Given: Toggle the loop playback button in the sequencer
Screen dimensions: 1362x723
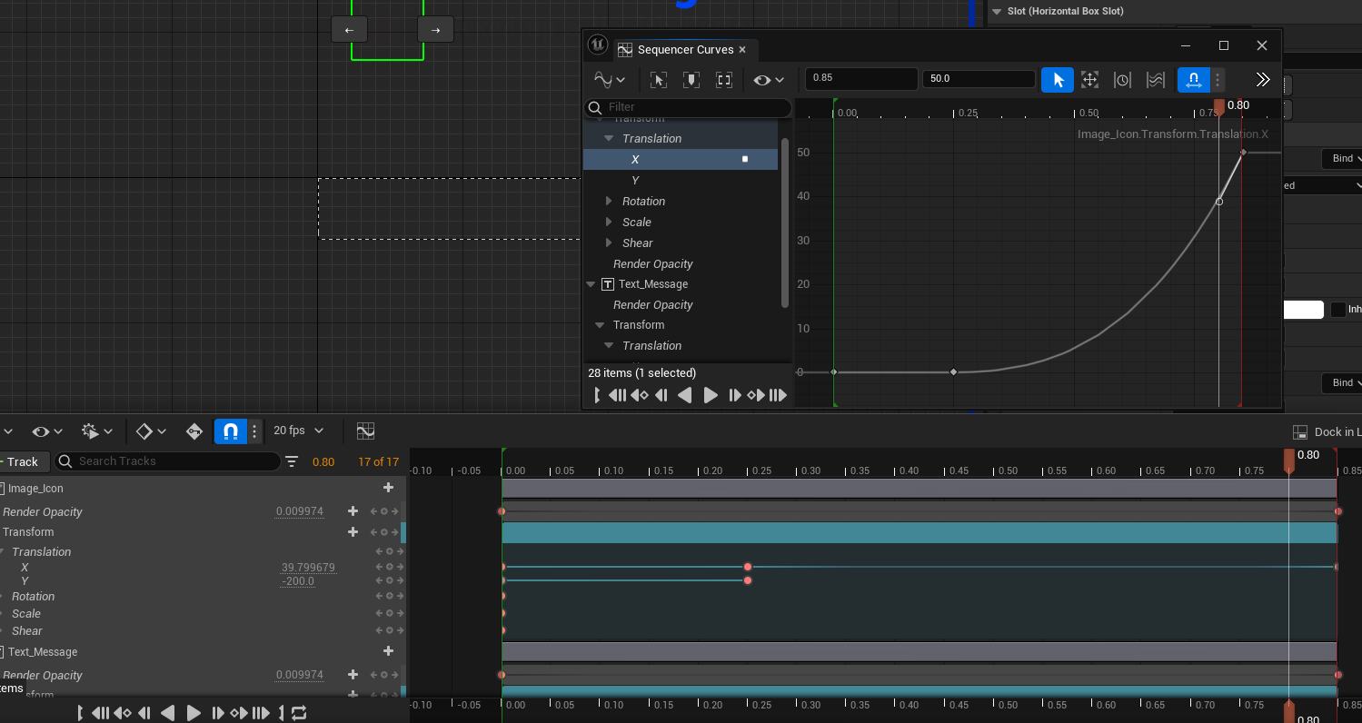Looking at the screenshot, I should 300,713.
